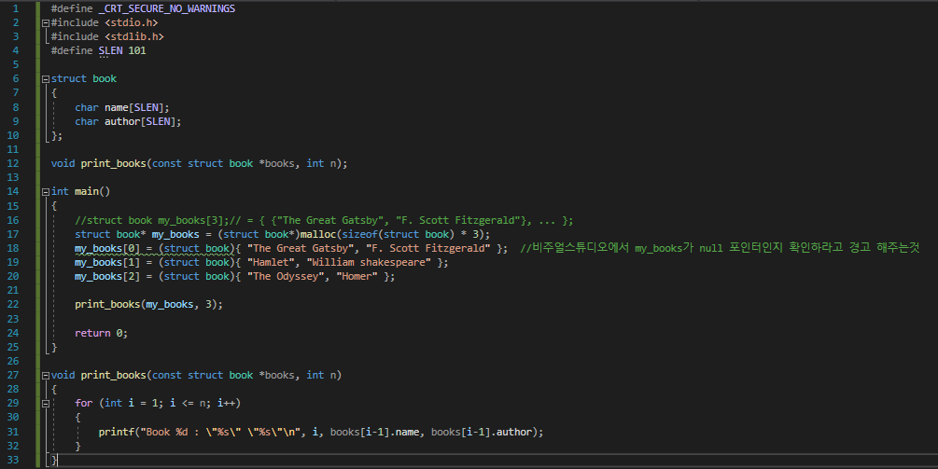Click my_books[2] on line 20
Image resolution: width=938 pixels, height=469 pixels.
[x=107, y=276]
